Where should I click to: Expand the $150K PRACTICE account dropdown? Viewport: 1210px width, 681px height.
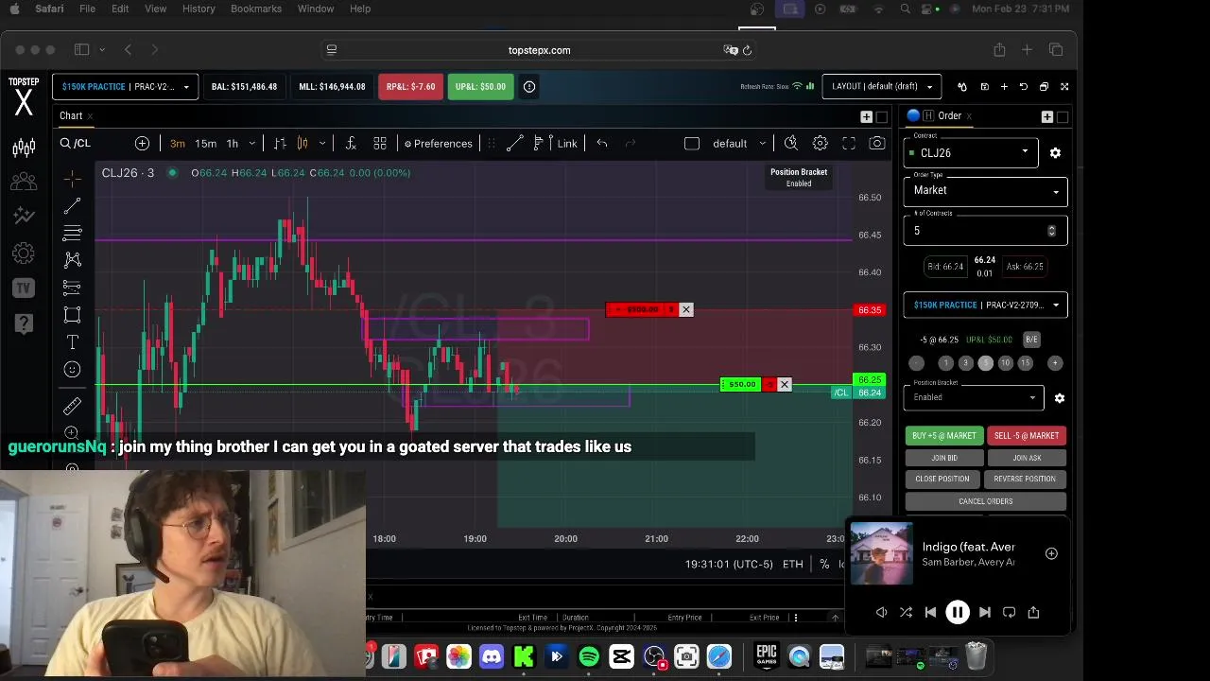click(125, 87)
